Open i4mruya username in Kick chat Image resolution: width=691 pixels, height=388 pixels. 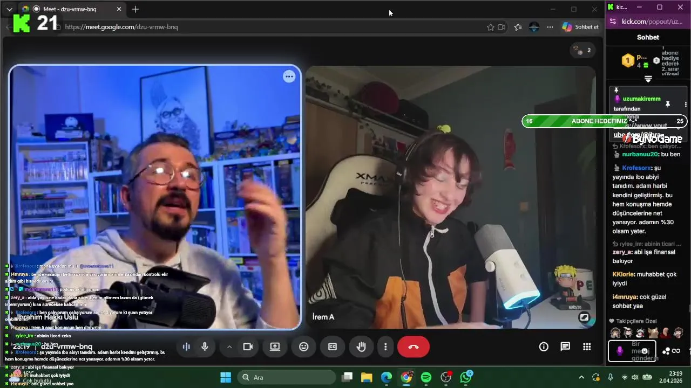[625, 297]
